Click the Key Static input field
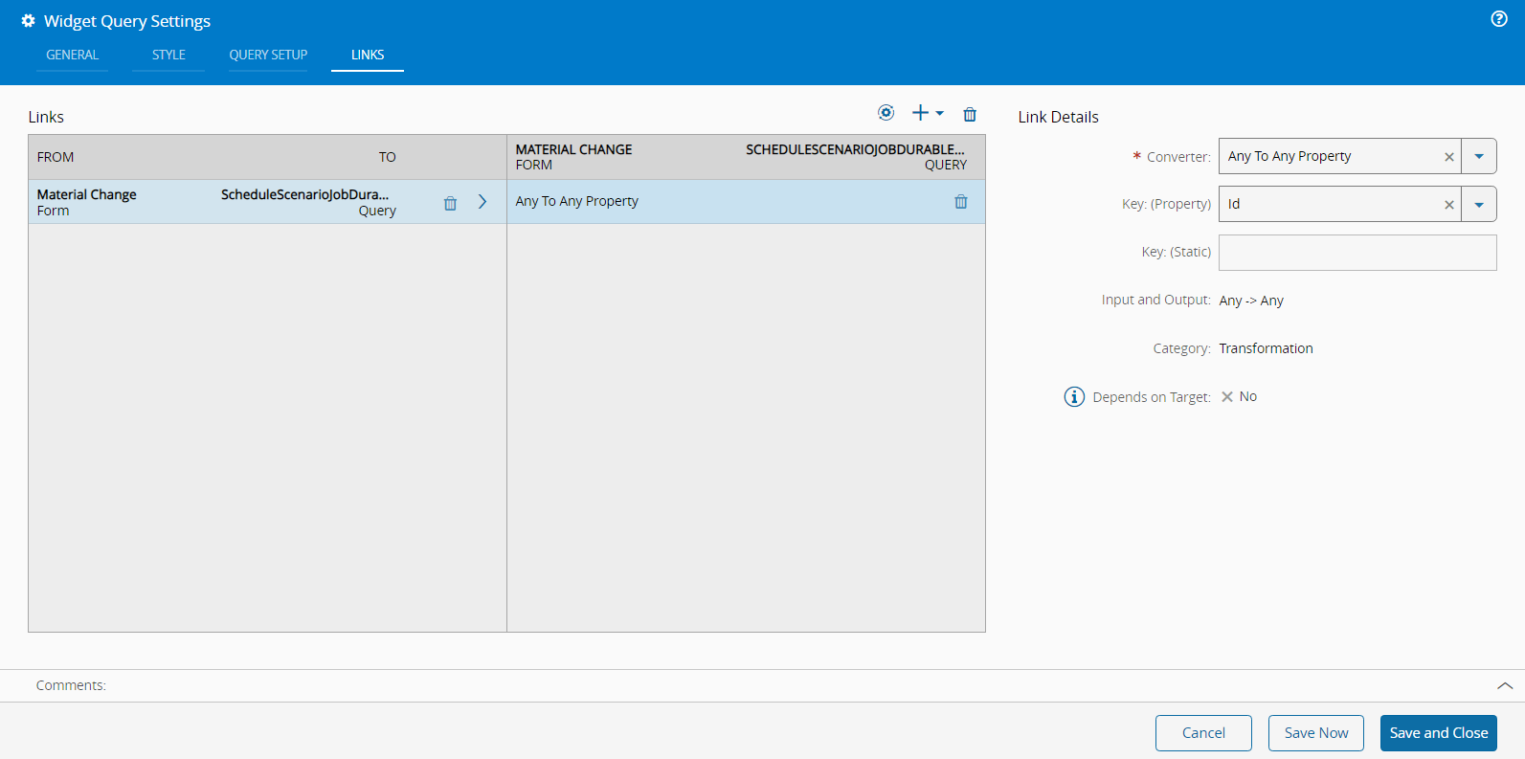This screenshot has width=1525, height=759. 1357,253
